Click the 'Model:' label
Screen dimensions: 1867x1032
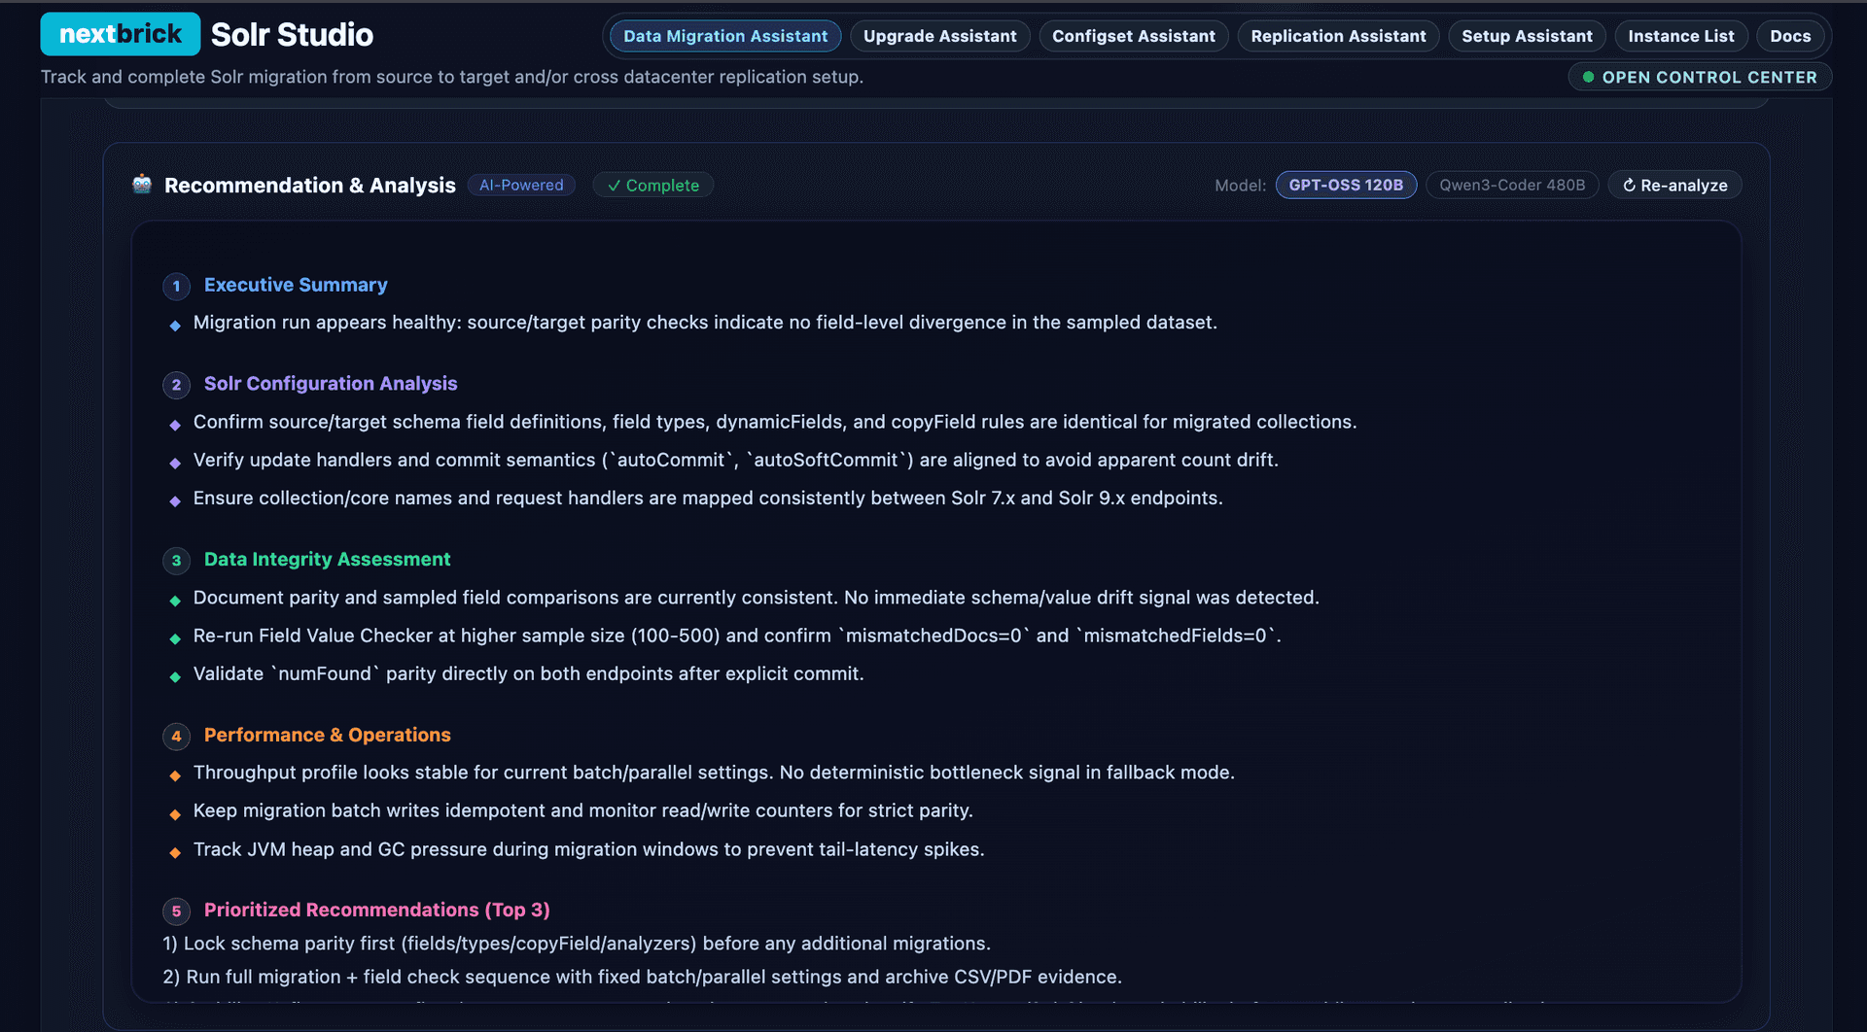click(1240, 185)
